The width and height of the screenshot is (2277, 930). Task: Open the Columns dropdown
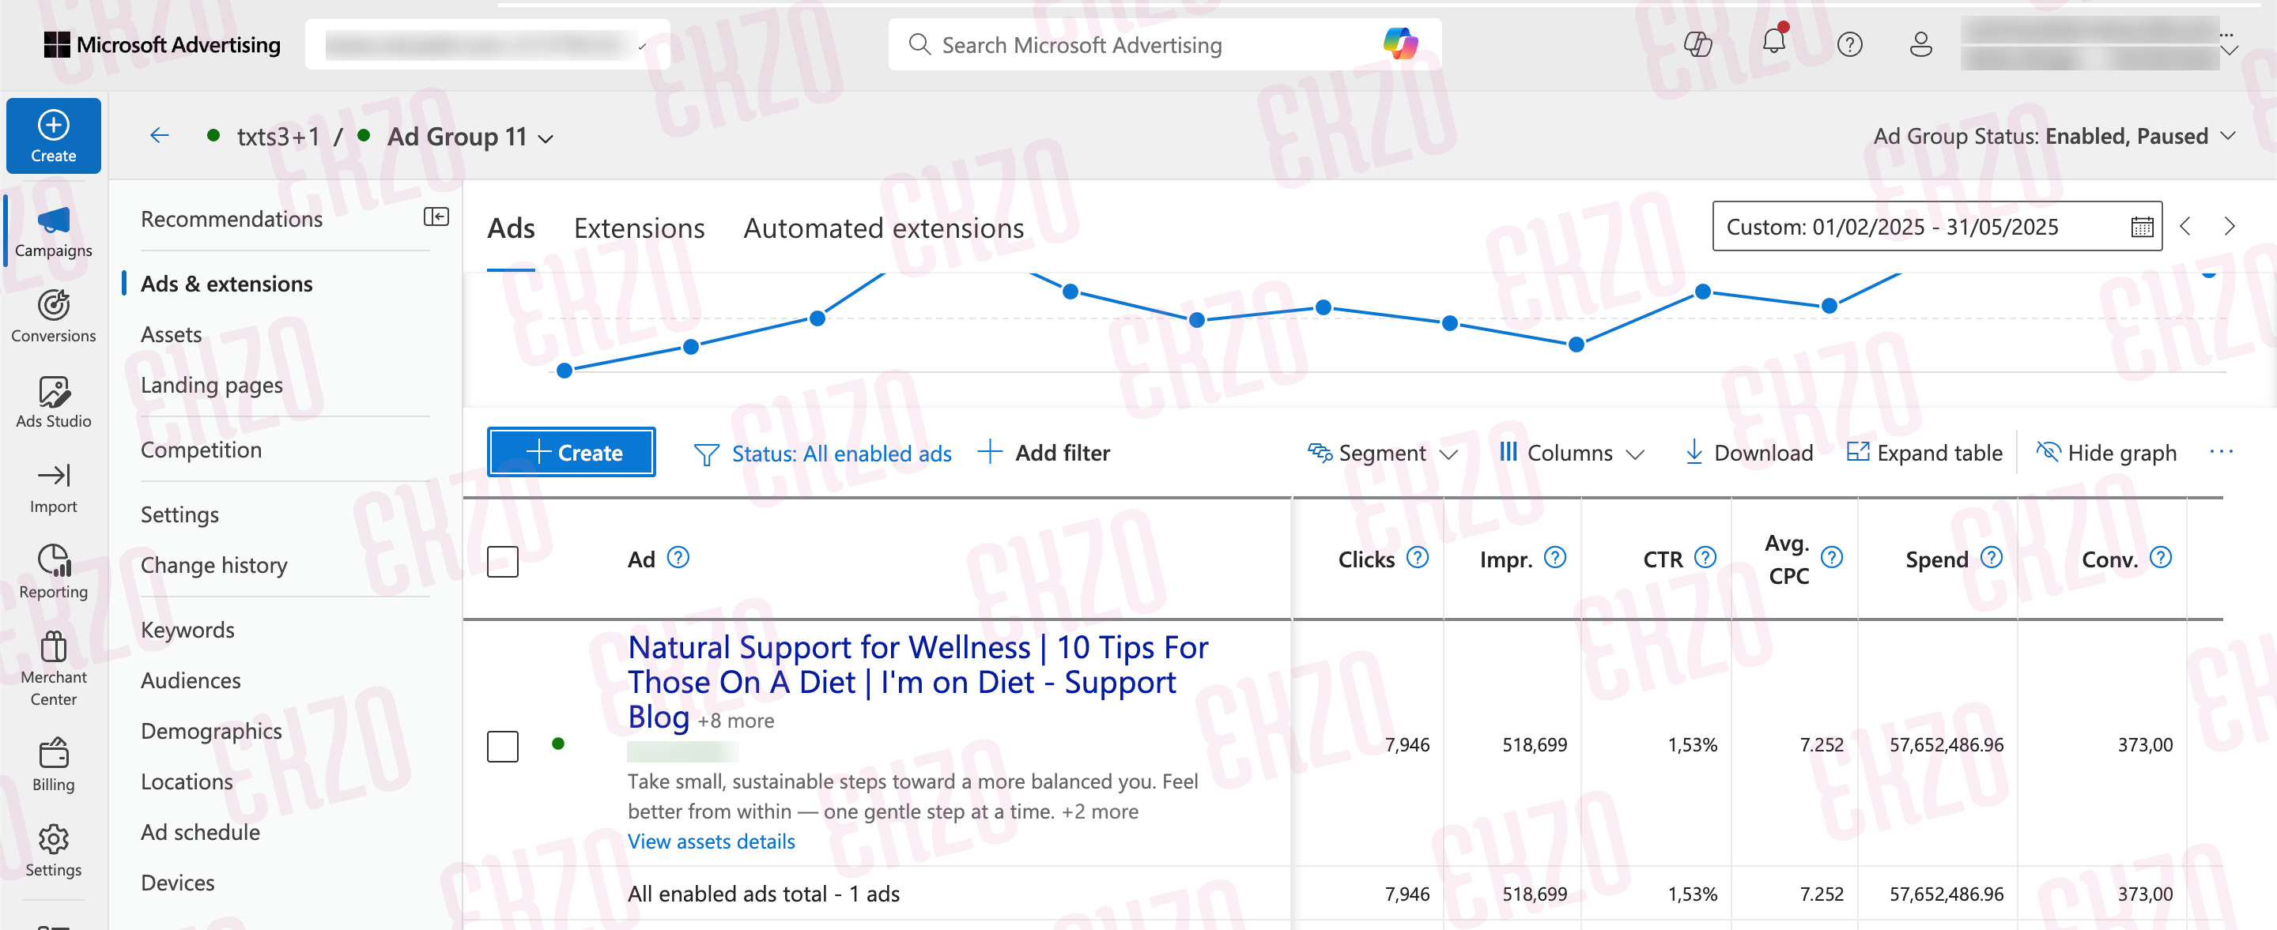(x=1572, y=453)
